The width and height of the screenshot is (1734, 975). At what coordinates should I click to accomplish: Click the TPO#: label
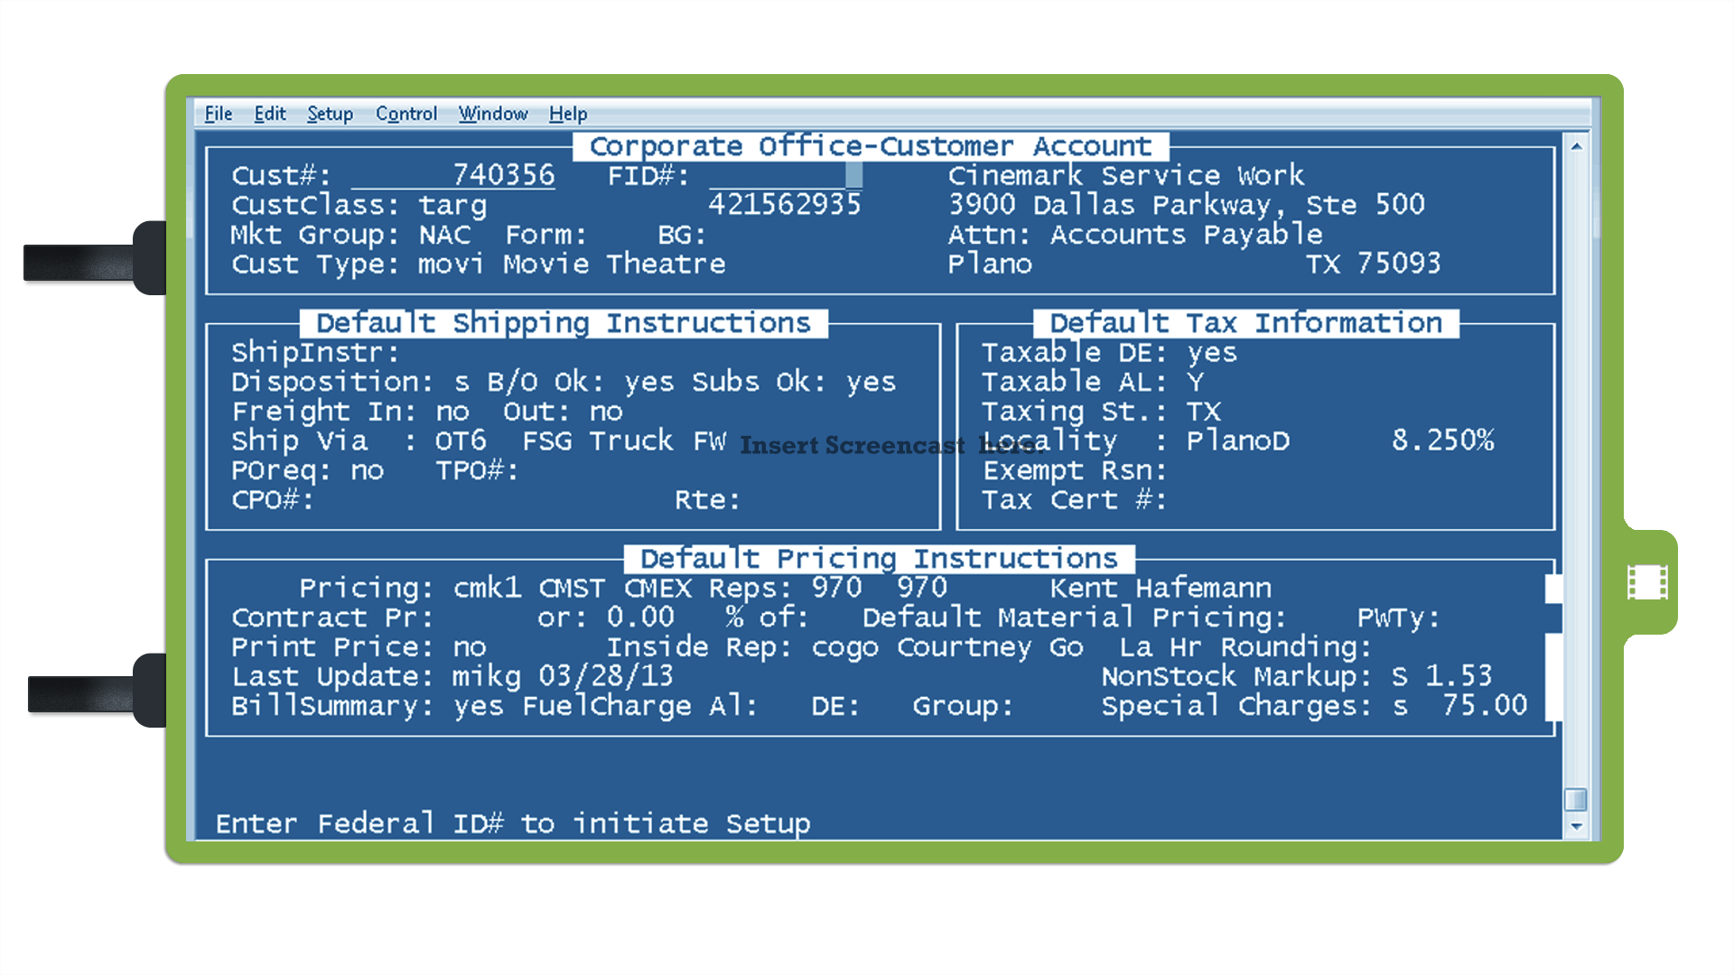(x=477, y=470)
